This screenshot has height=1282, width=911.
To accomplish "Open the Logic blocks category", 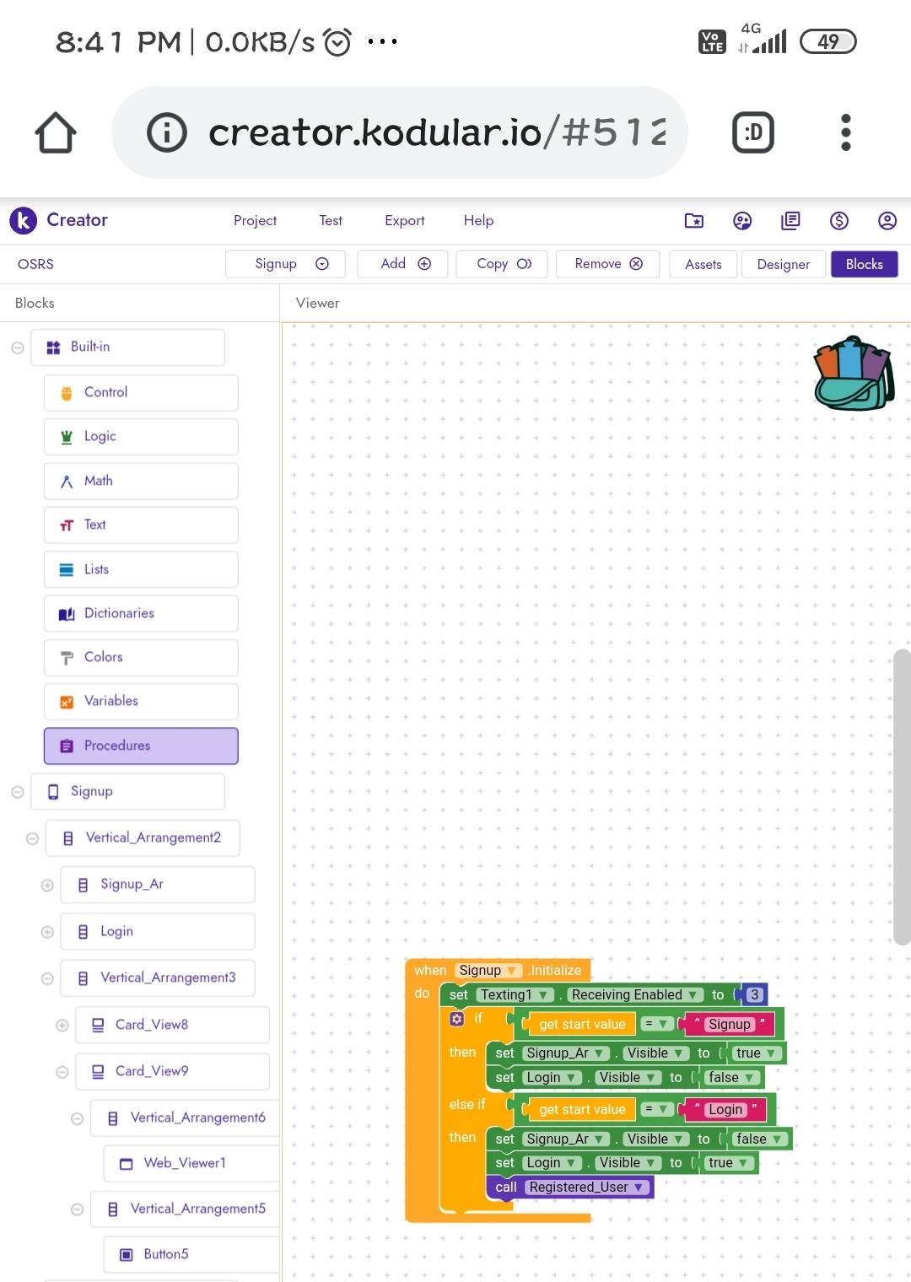I will (x=141, y=437).
